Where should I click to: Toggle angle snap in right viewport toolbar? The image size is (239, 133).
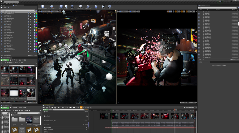tap(182, 11)
